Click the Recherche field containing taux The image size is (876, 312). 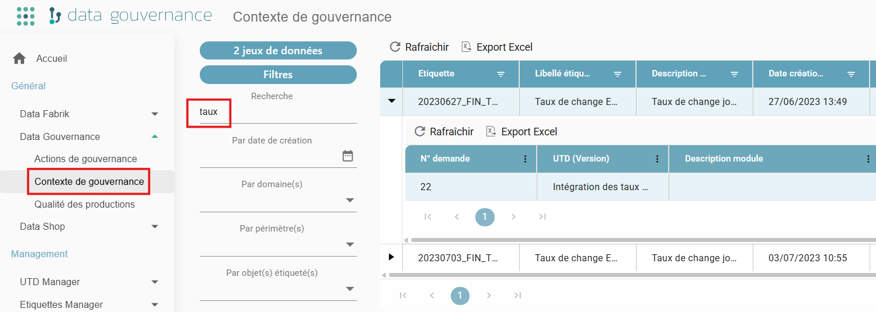pyautogui.click(x=278, y=111)
